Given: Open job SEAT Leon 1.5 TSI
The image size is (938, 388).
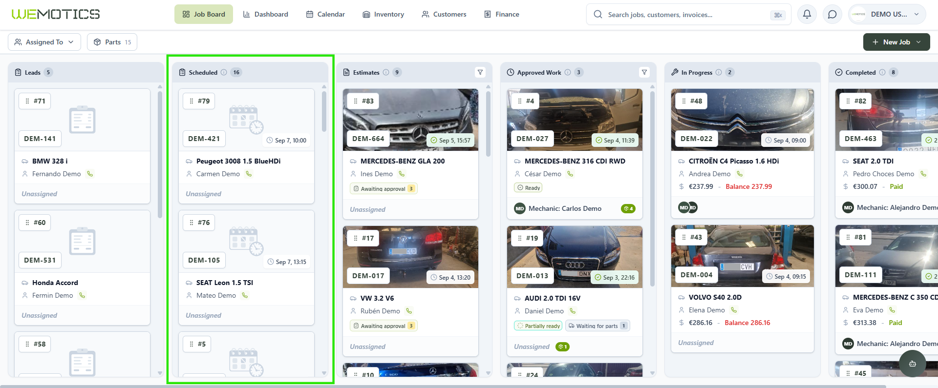Looking at the screenshot, I should (225, 283).
